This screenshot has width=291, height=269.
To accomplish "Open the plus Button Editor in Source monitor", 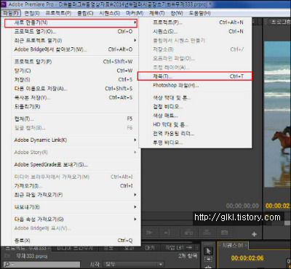I will pos(254,234).
